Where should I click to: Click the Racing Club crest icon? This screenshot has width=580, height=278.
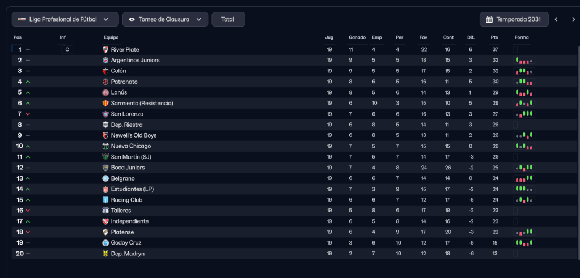(x=105, y=200)
